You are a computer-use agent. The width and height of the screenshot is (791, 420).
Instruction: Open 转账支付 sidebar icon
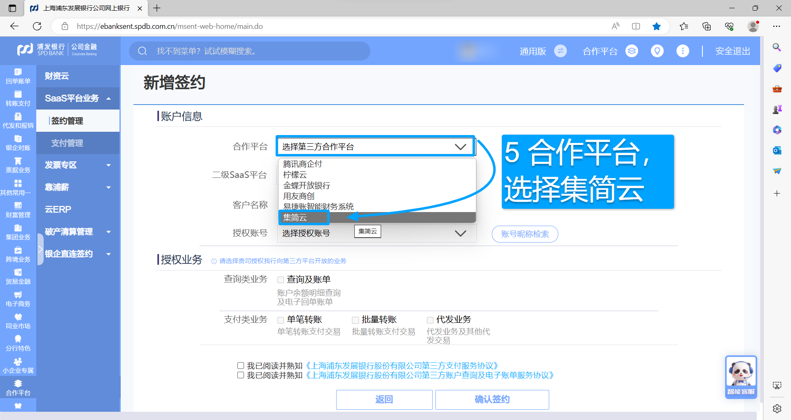pyautogui.click(x=18, y=98)
